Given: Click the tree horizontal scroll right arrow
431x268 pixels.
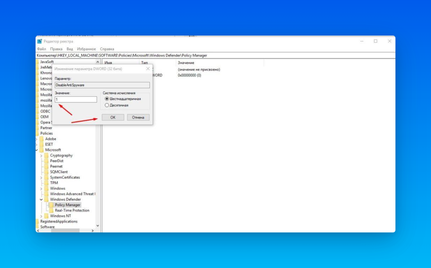Looking at the screenshot, I should 93,231.
